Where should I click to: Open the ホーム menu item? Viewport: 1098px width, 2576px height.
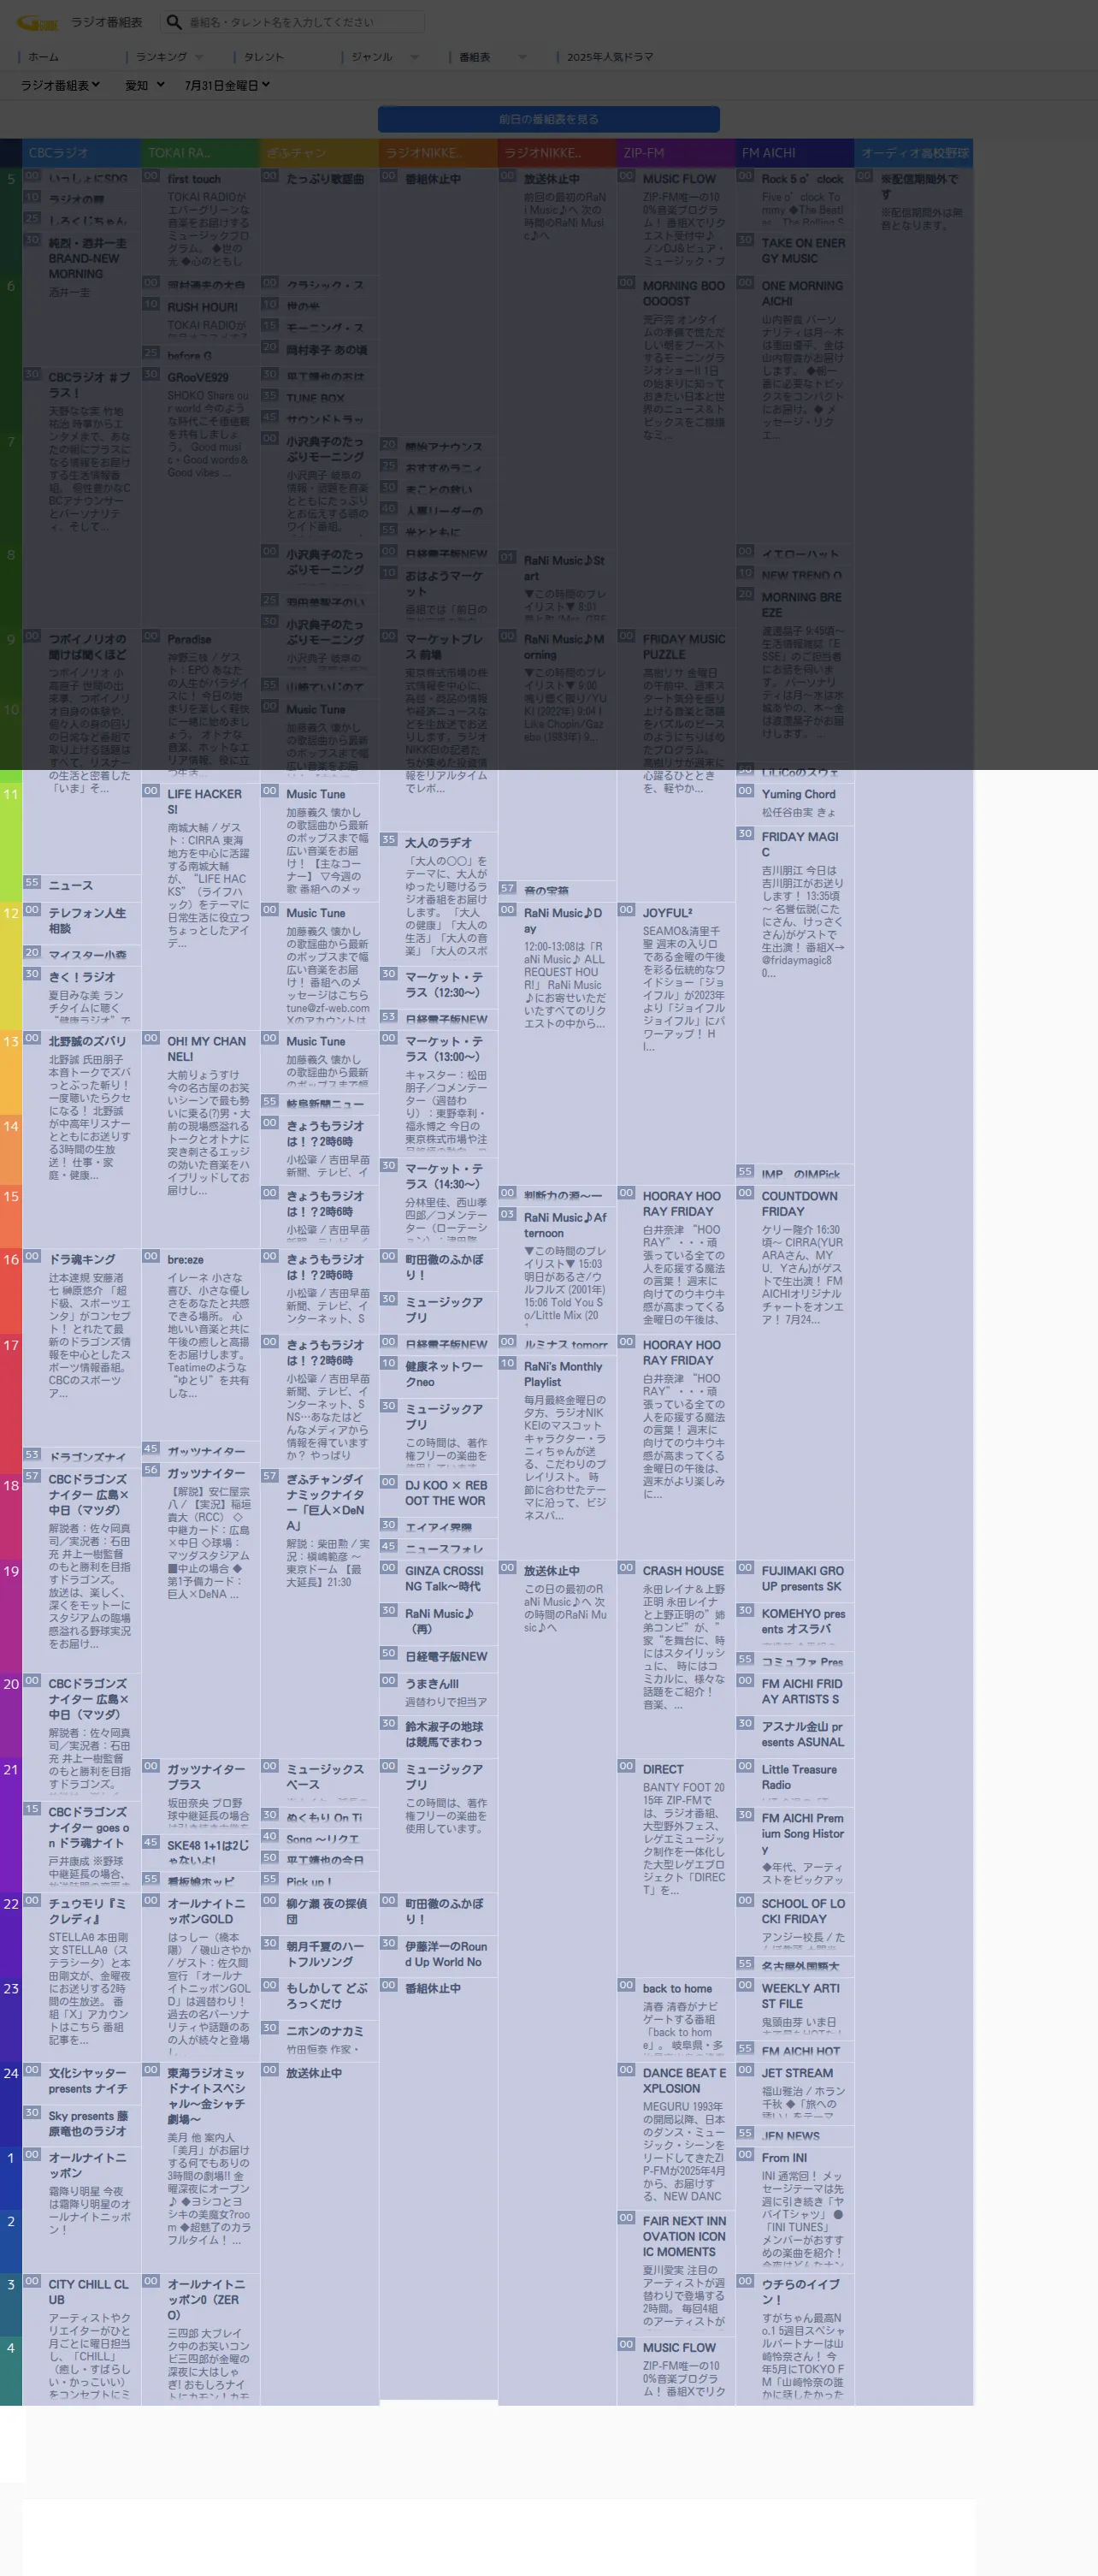(43, 57)
